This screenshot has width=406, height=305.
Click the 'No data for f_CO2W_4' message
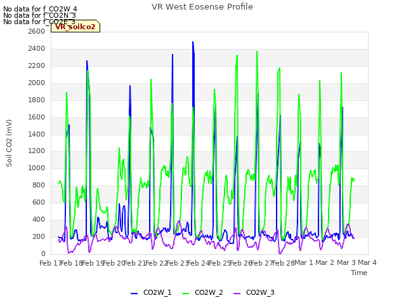(x=40, y=9)
